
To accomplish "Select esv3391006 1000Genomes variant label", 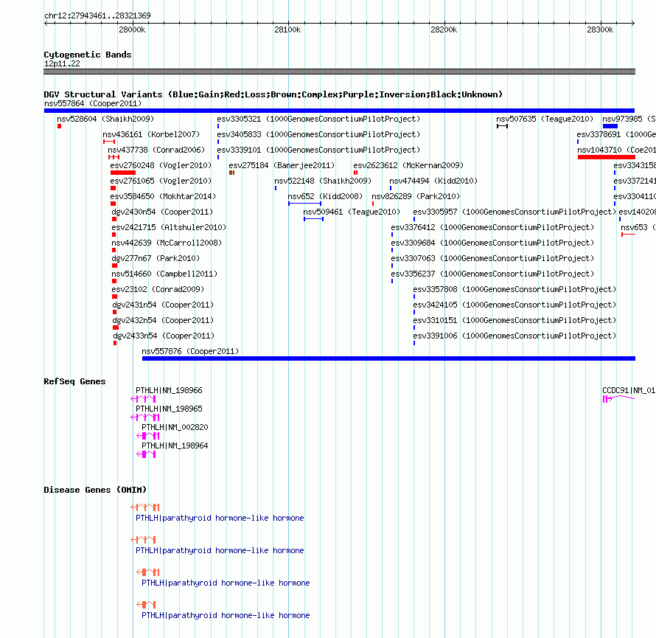I will [514, 336].
